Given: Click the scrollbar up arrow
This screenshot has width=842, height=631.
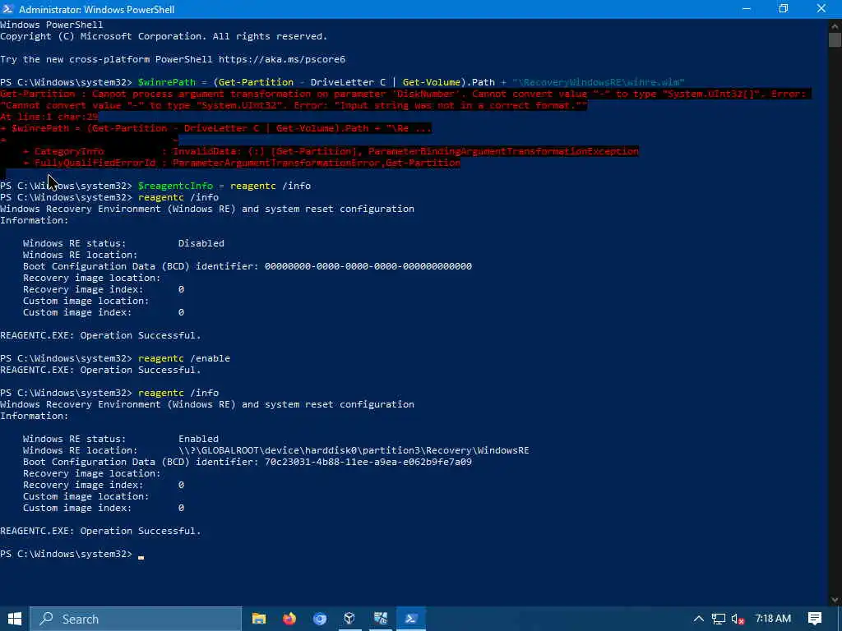Looking at the screenshot, I should (835, 25).
